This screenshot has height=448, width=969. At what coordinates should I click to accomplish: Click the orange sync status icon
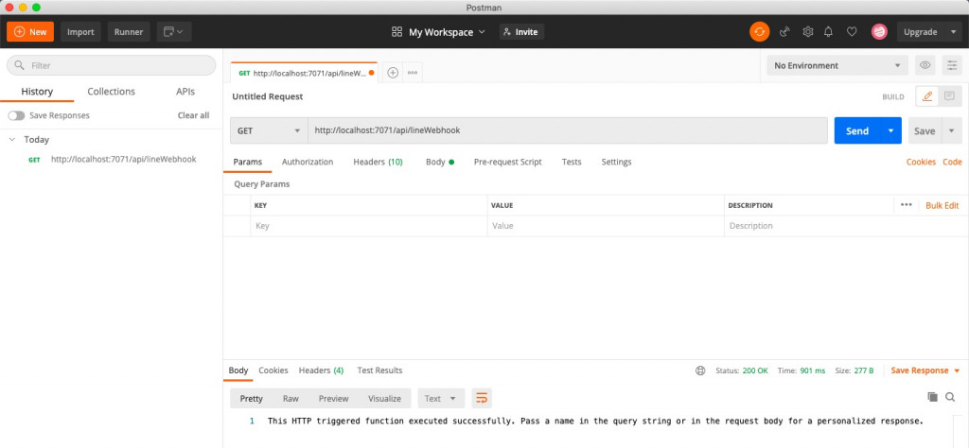(760, 31)
